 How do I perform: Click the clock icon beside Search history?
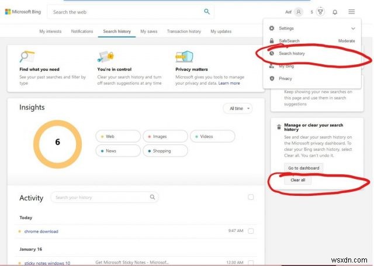pos(272,53)
